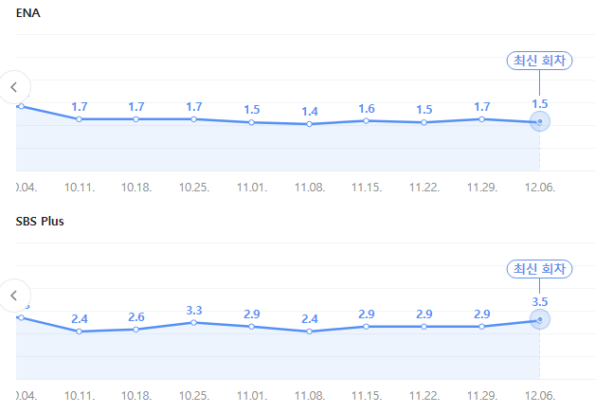The height and width of the screenshot is (413, 595).
Task: Go to previous dates in SBS Plus chart
Action: [14, 296]
